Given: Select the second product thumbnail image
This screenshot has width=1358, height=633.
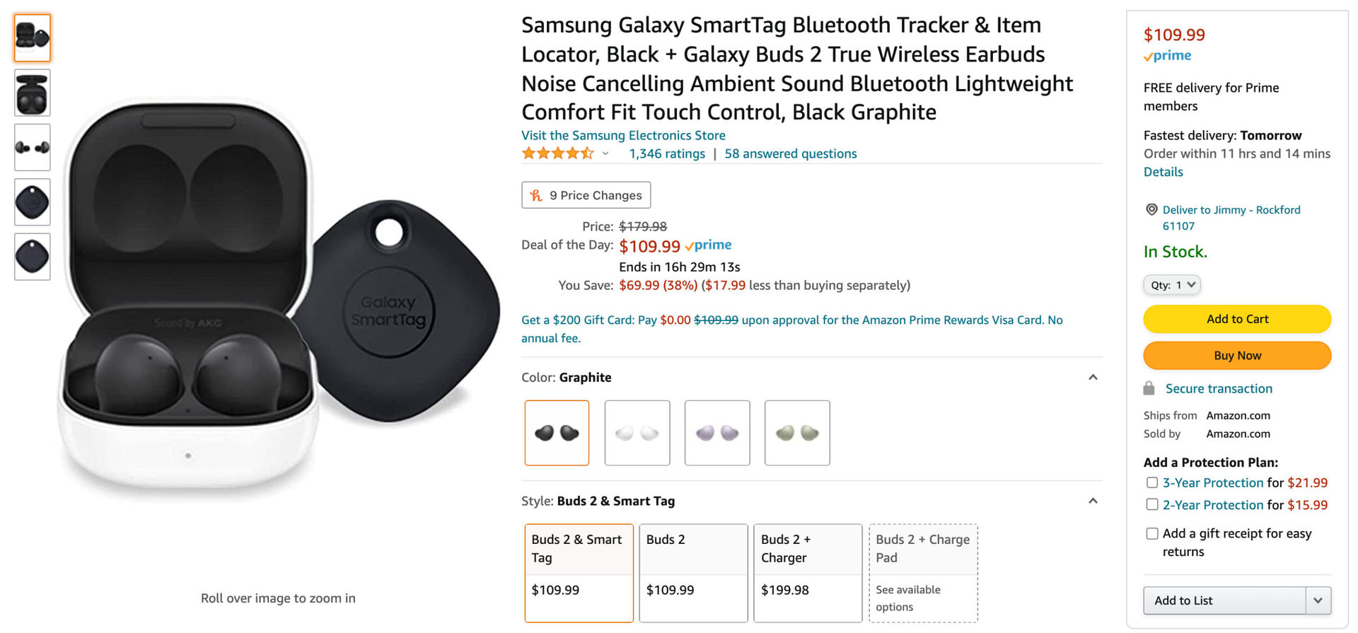Looking at the screenshot, I should pos(33,93).
